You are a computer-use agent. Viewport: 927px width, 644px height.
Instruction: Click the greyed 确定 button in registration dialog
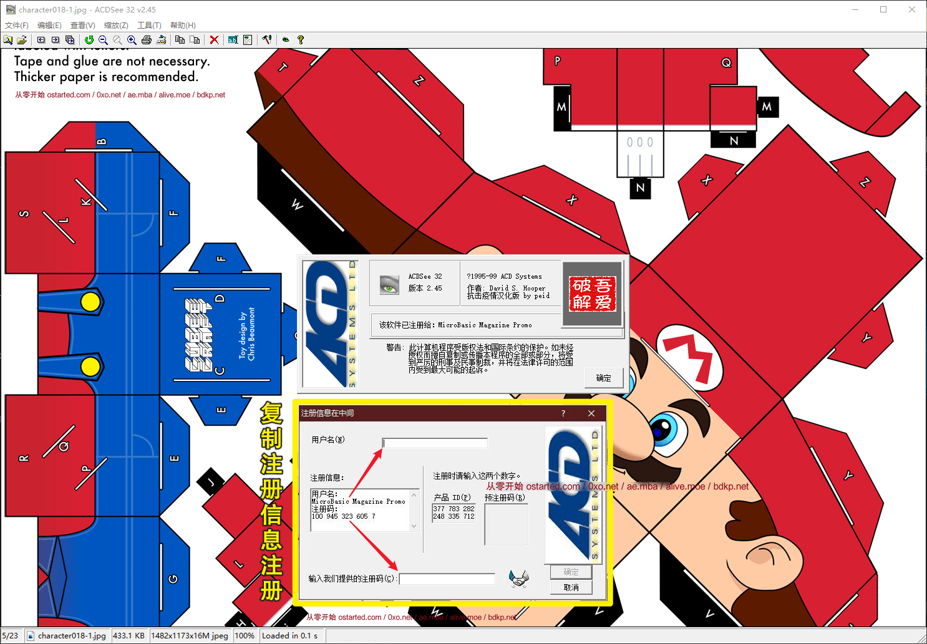pyautogui.click(x=571, y=572)
